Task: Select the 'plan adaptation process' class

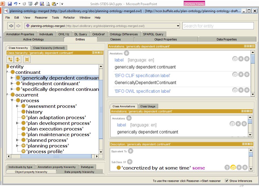Action: pos(56,117)
